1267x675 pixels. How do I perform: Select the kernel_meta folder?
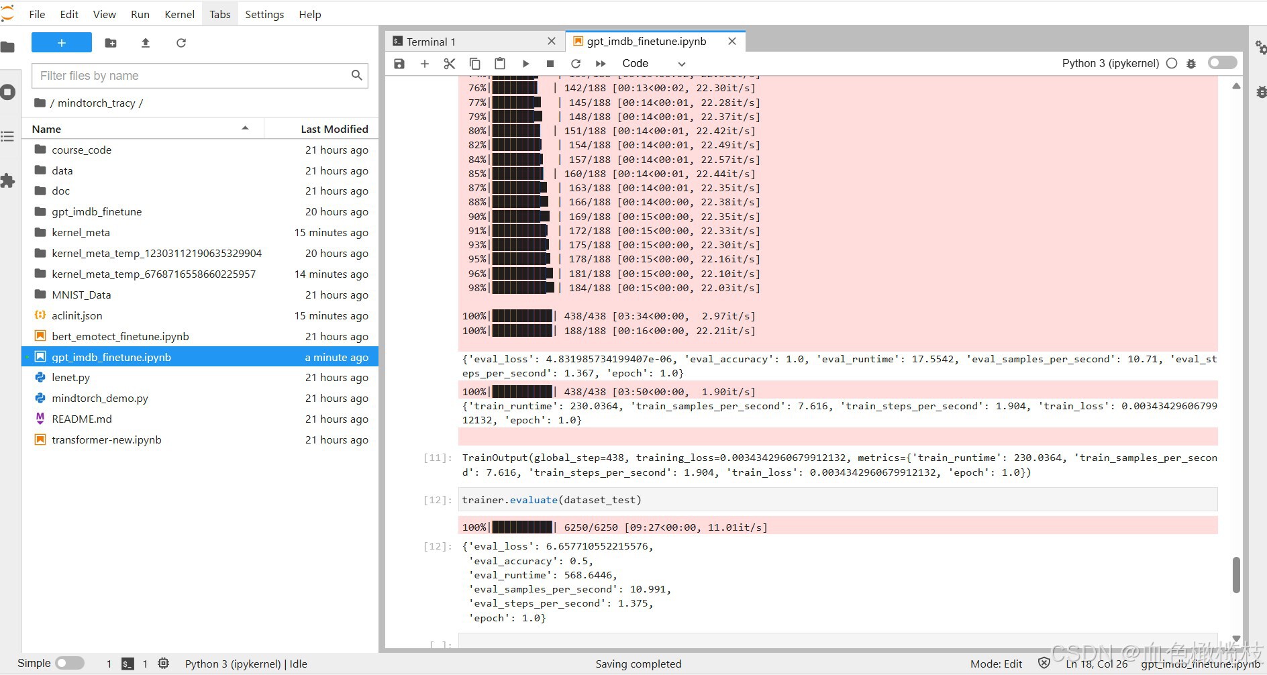tap(201, 232)
